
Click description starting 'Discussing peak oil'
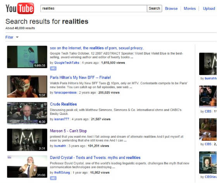pos(116,112)
